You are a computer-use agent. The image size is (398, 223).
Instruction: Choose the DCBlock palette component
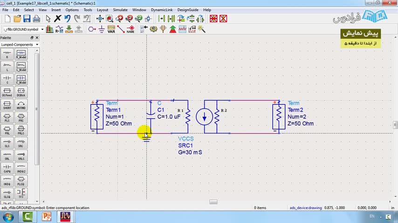click(21, 92)
